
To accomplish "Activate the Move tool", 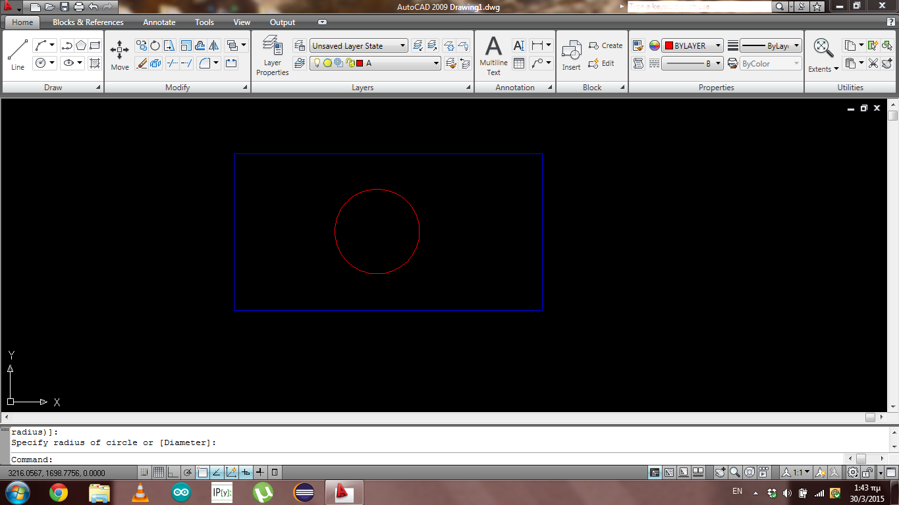I will pyautogui.click(x=119, y=53).
